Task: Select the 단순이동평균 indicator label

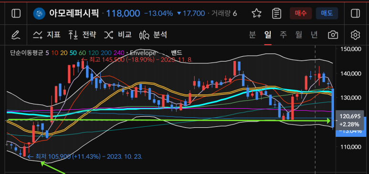Action: [27, 53]
